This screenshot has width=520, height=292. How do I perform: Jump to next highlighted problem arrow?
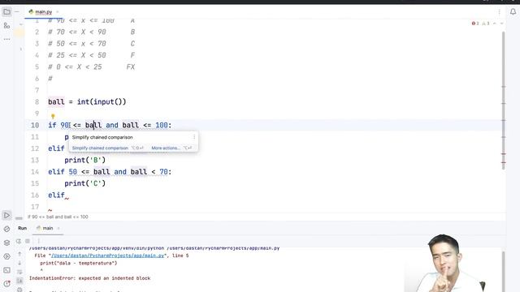pyautogui.click(x=501, y=24)
